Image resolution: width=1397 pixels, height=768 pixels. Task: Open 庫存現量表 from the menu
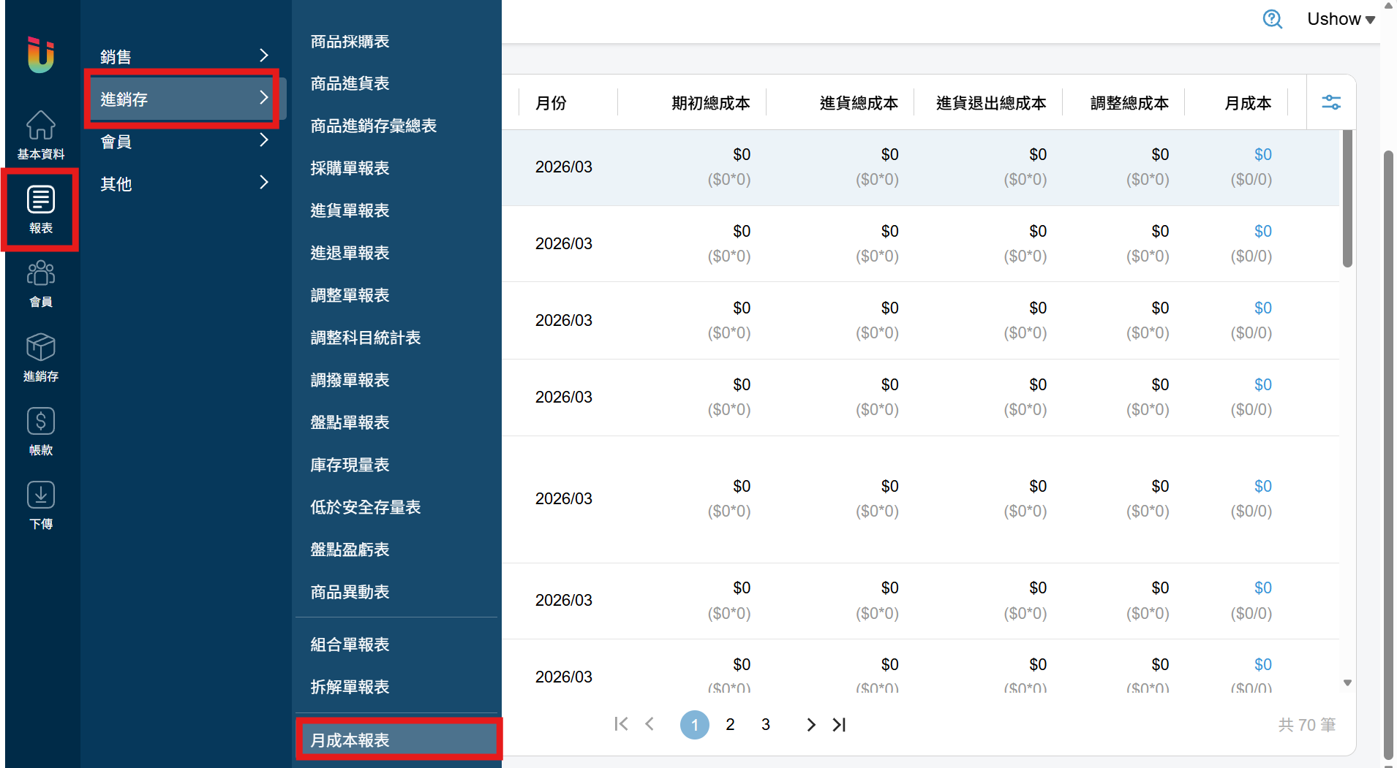click(x=350, y=465)
